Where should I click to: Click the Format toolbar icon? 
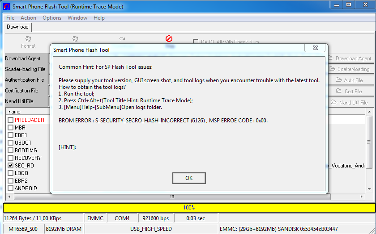(28, 39)
